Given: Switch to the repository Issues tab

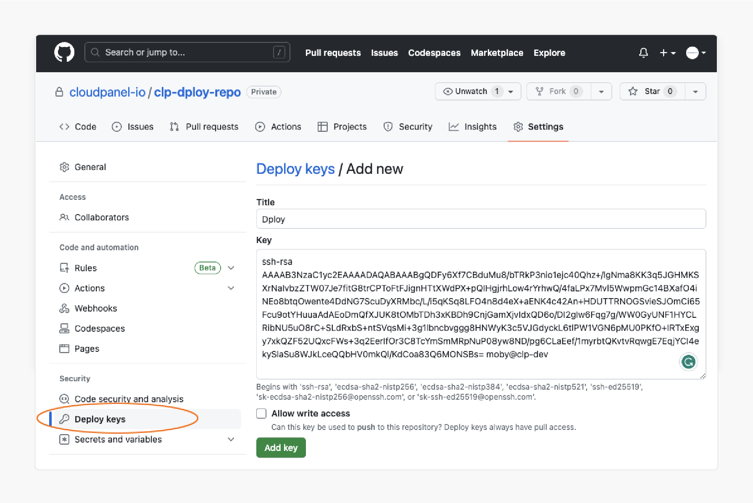Looking at the screenshot, I should (132, 127).
